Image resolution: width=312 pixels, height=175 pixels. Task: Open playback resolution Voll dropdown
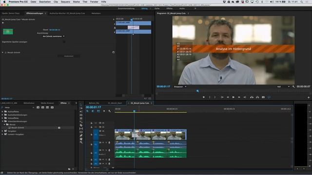click(283, 87)
